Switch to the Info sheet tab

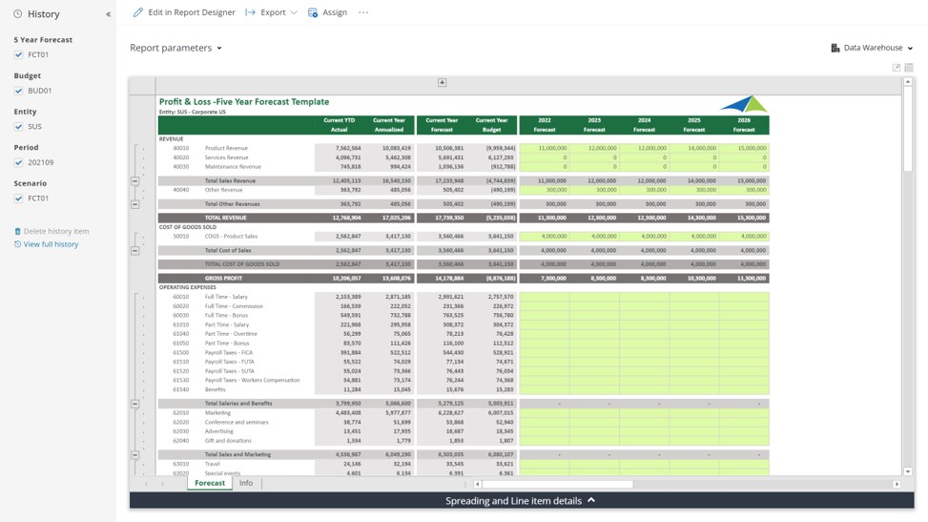coord(245,484)
